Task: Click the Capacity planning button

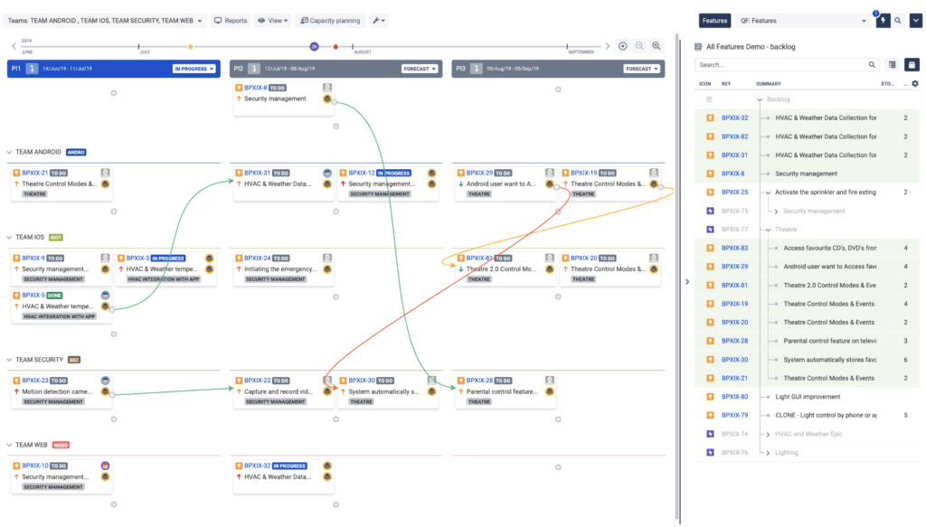Action: 329,20
